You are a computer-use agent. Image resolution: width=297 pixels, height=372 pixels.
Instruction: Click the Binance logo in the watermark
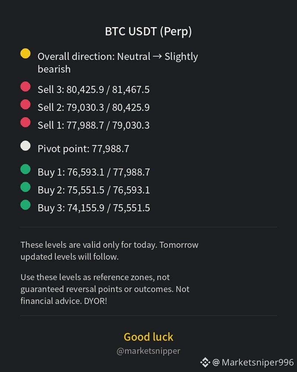(205, 362)
